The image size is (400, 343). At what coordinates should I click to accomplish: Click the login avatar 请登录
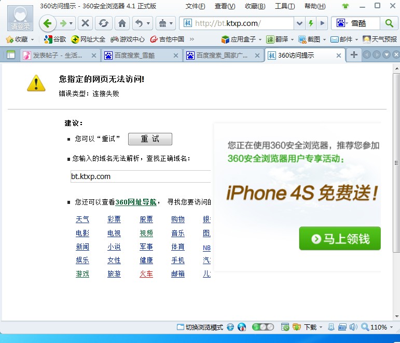pos(20,18)
